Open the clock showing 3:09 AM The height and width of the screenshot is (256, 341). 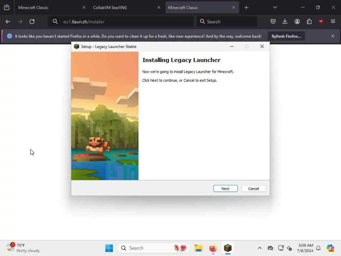pyautogui.click(x=305, y=248)
